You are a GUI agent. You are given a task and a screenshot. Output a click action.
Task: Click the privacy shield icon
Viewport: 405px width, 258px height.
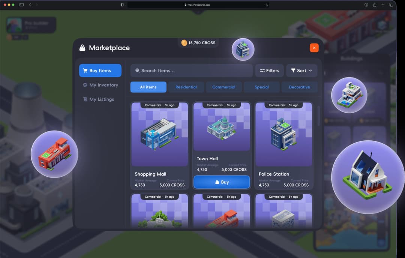[122, 4]
